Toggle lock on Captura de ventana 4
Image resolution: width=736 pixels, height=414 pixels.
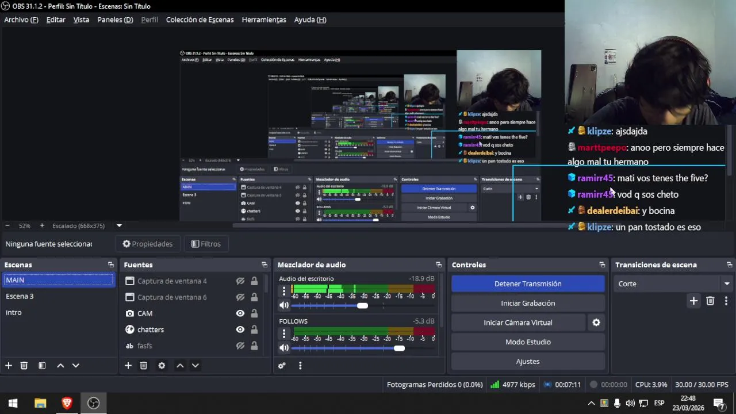click(254, 281)
